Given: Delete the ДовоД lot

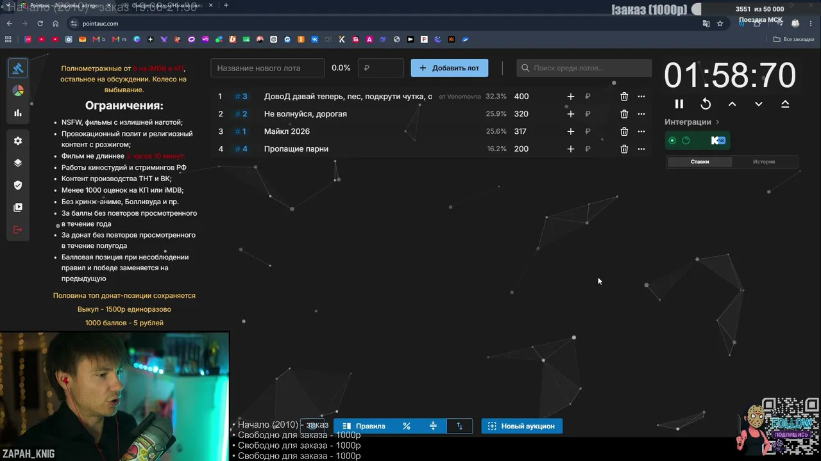Looking at the screenshot, I should click(624, 97).
